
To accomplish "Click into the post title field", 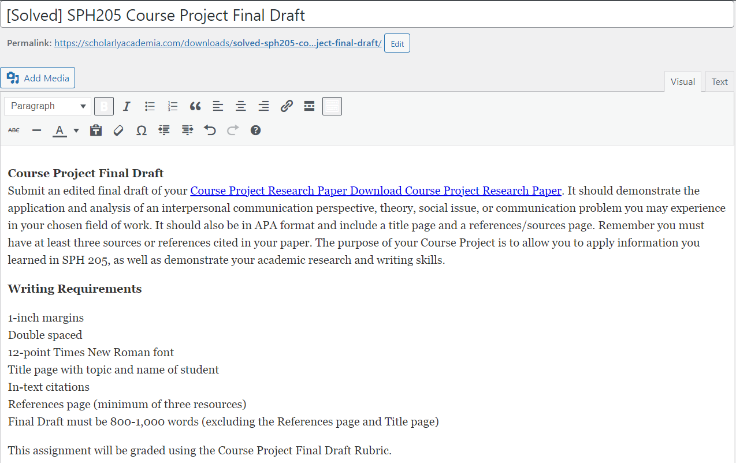I will [367, 15].
